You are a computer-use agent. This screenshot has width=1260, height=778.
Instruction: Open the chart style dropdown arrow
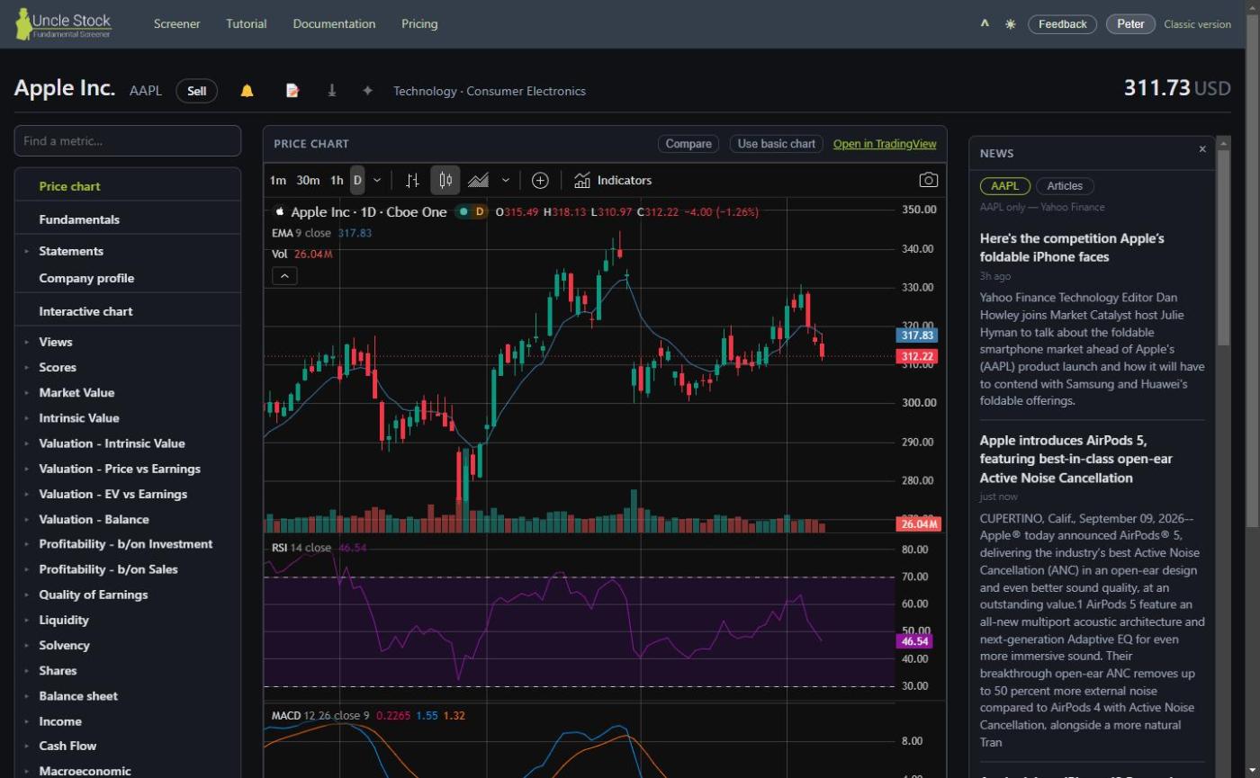point(506,180)
